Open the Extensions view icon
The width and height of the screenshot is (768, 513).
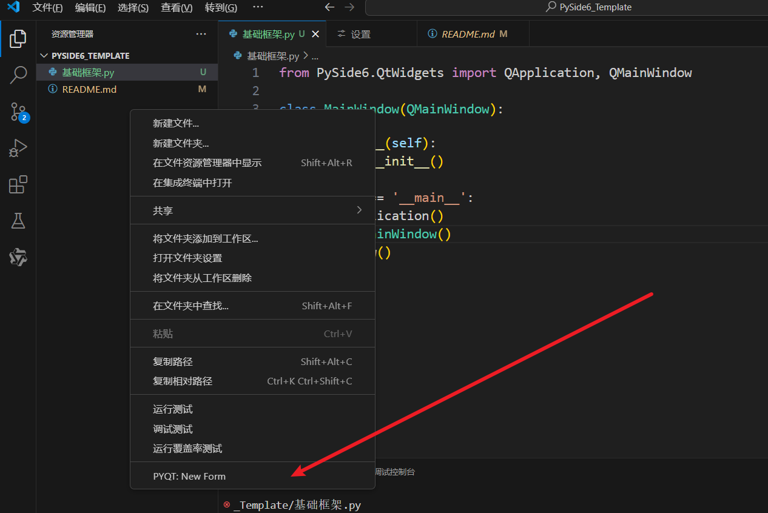tap(18, 184)
